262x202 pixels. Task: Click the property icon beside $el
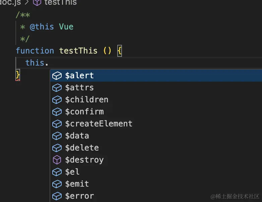pyautogui.click(x=57, y=172)
